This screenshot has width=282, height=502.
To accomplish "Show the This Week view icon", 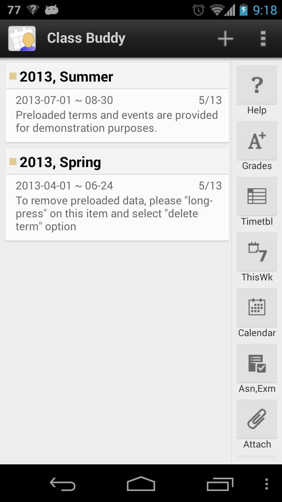I will [257, 252].
